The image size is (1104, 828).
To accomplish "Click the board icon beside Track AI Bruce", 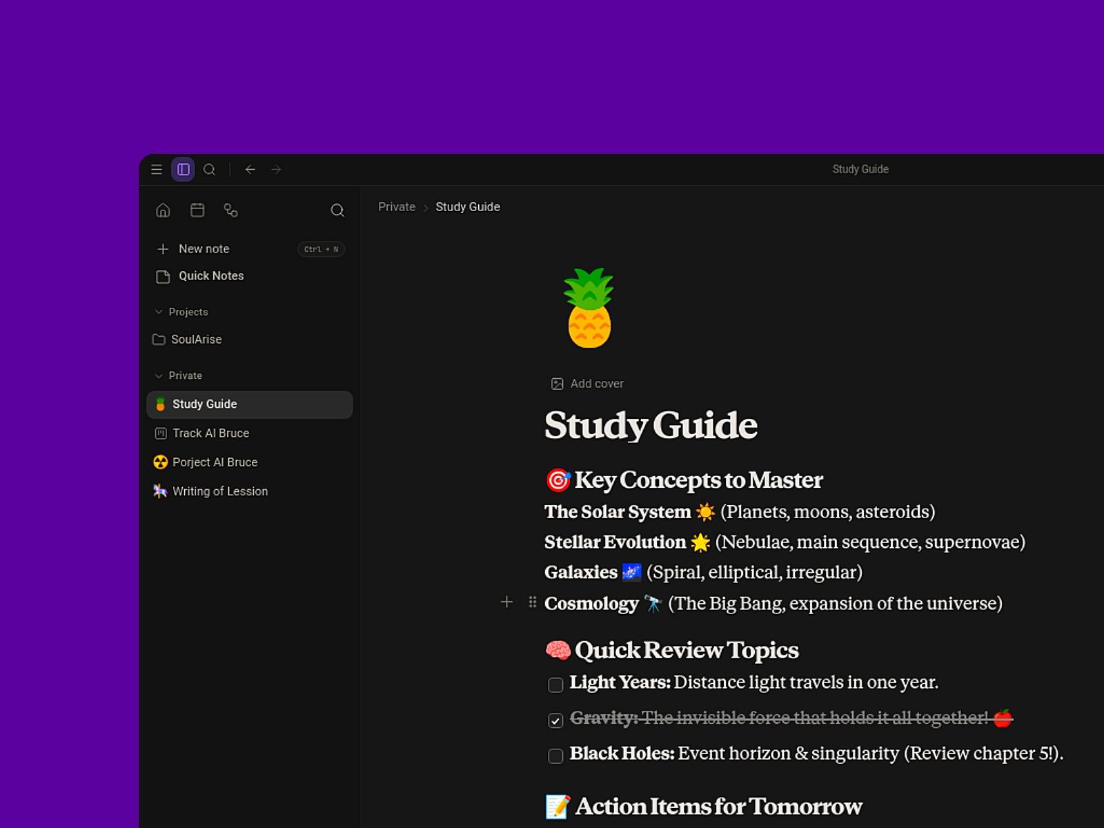I will tap(160, 433).
